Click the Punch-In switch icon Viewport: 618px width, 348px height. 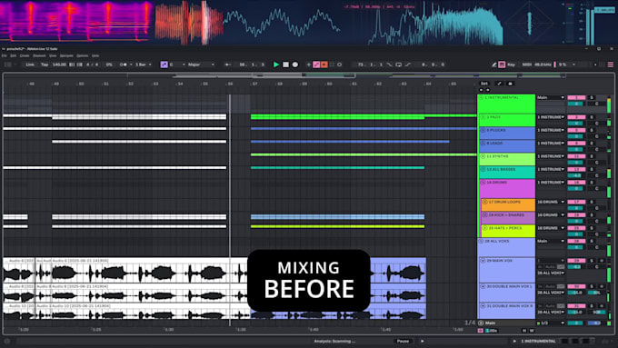[389, 65]
